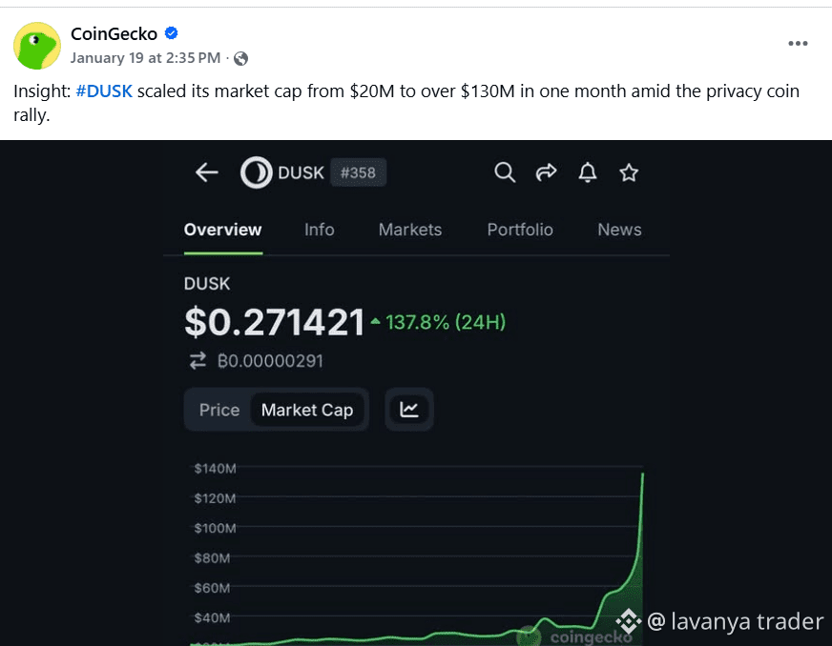This screenshot has height=646, width=832.
Task: Switch chart to Price view
Action: point(219,410)
